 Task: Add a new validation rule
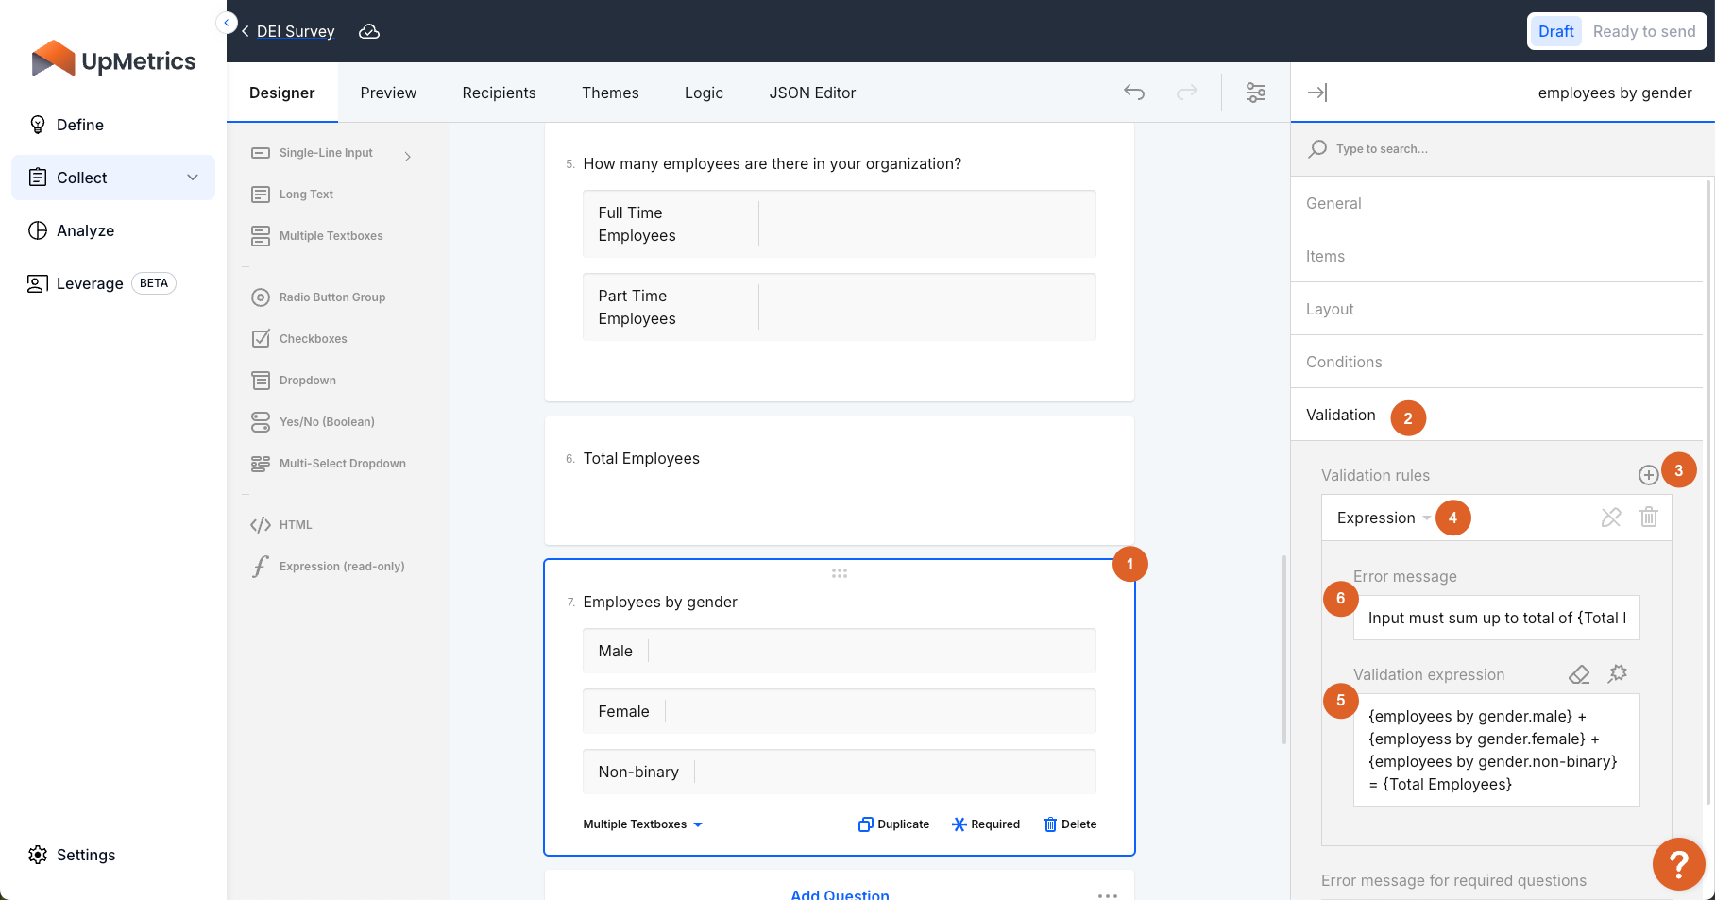pos(1648,475)
